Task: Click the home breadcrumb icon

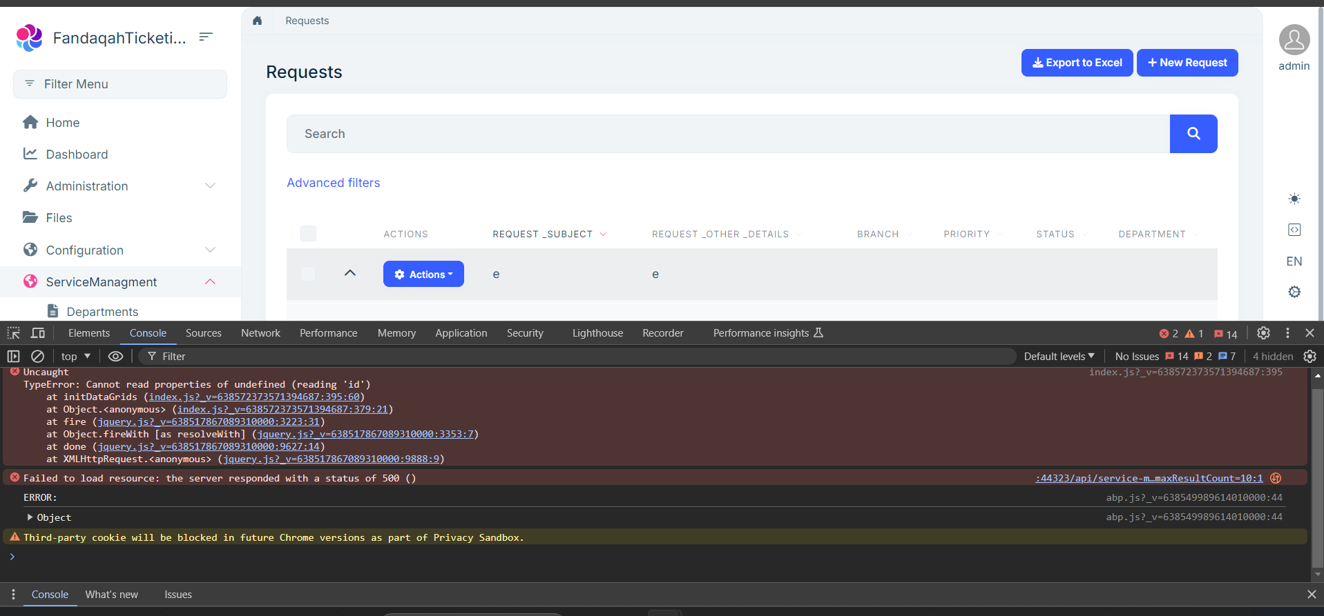Action: [258, 21]
